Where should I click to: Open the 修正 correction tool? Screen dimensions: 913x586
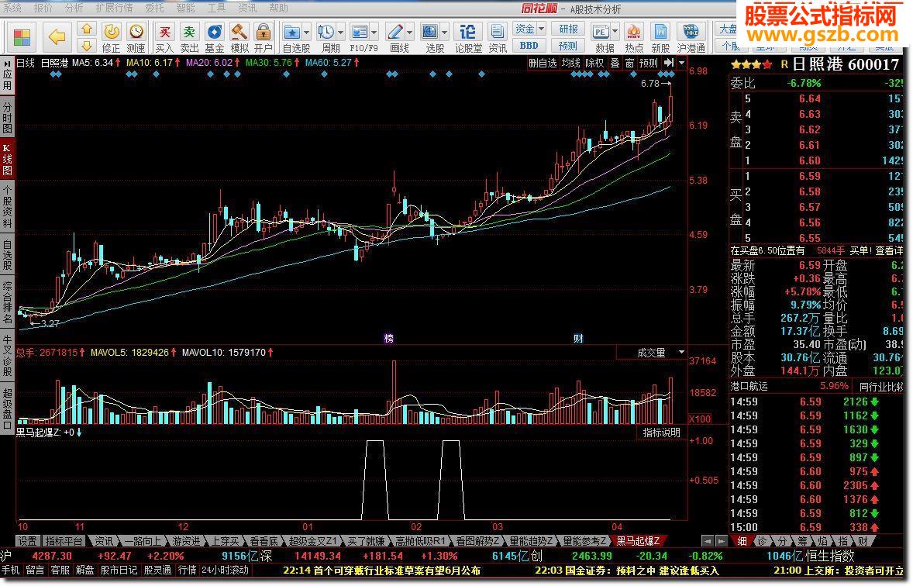111,38
